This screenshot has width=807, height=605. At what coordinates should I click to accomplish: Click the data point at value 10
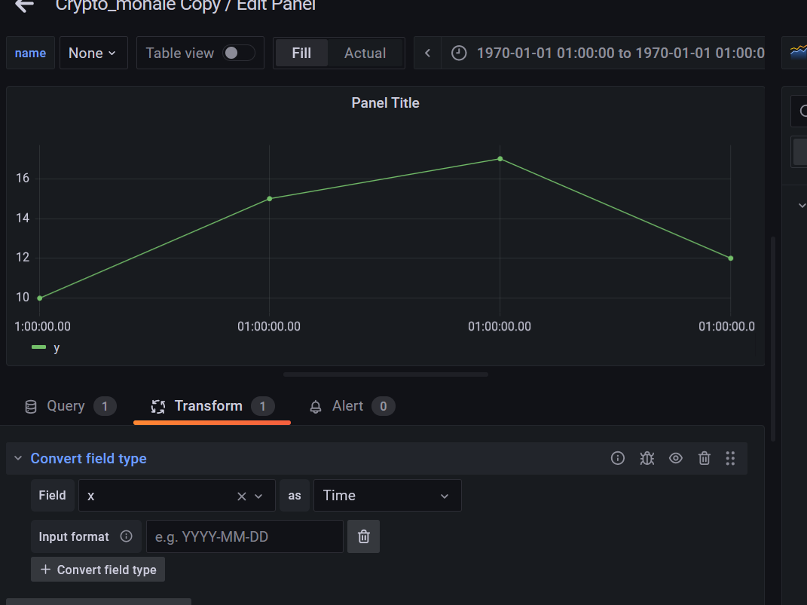coord(40,298)
